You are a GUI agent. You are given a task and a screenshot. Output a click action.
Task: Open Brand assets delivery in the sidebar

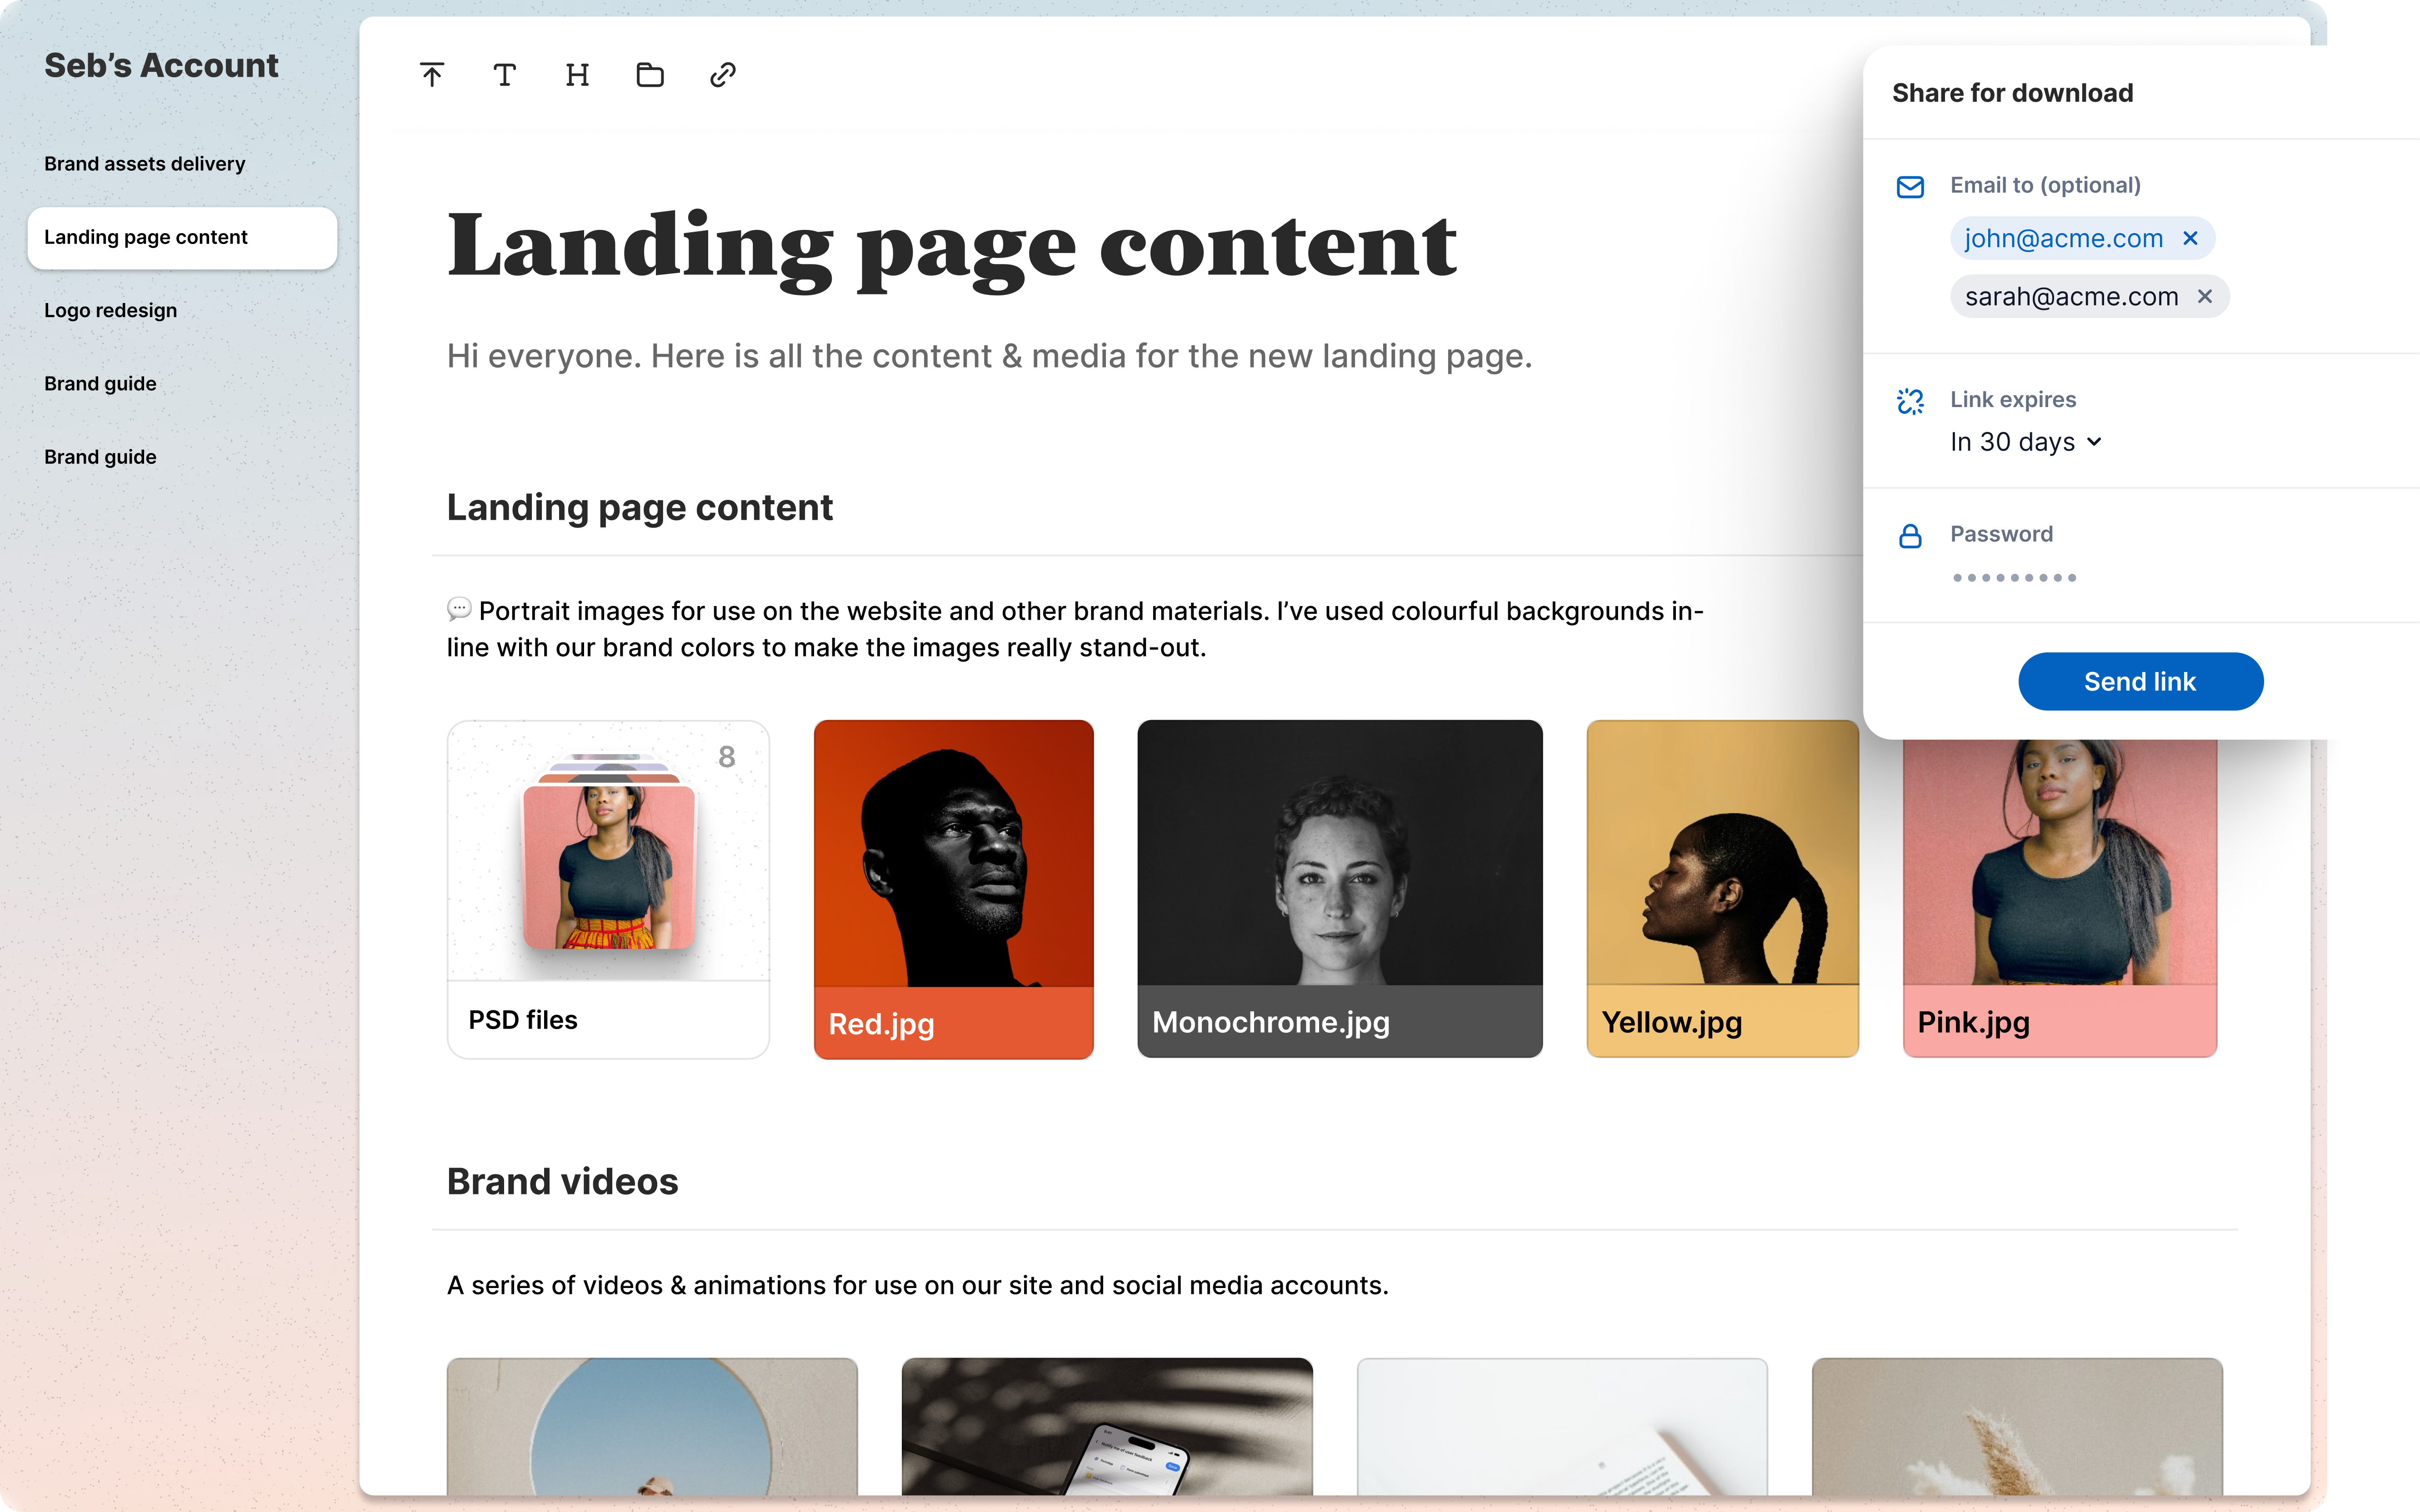pos(144,163)
